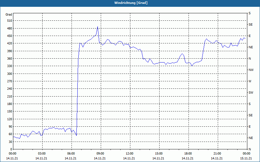Click the 240 y-axis value
Image resolution: width=260 pixels, height=162 pixels.
coord(10,89)
